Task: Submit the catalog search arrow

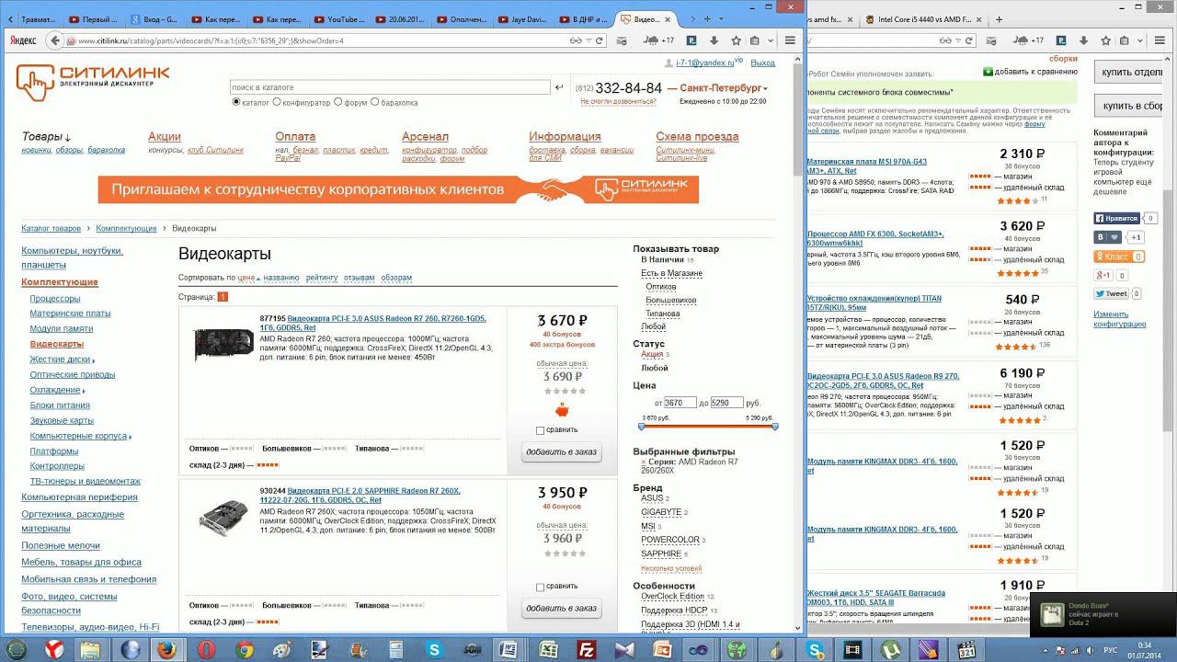Action: (x=558, y=87)
